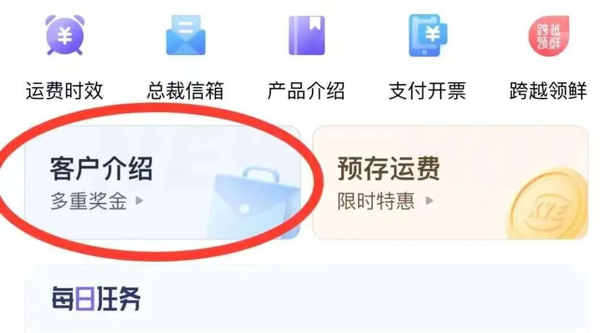Screen dimensions: 612x333
Task: Tap the 运费时效 text label
Action: [x=65, y=91]
